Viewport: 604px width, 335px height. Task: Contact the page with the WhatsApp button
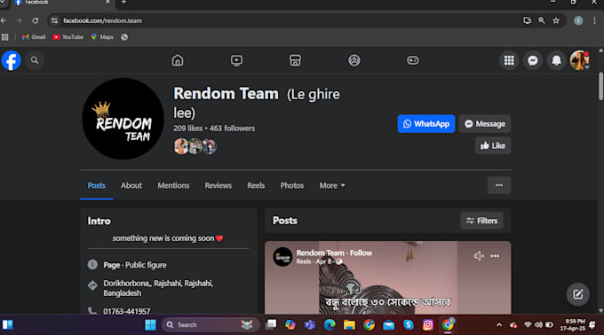[426, 124]
